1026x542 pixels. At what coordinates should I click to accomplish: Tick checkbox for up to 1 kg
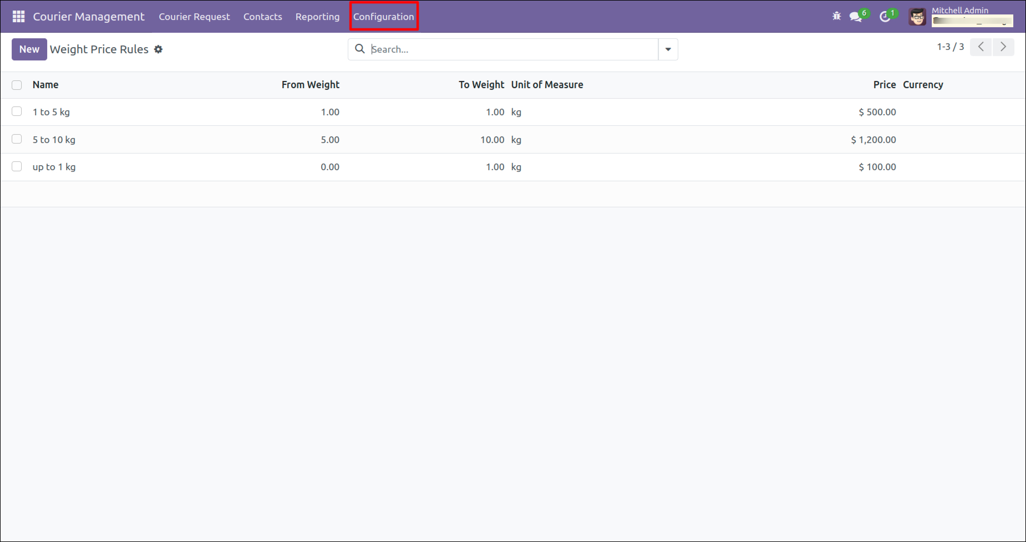[17, 166]
